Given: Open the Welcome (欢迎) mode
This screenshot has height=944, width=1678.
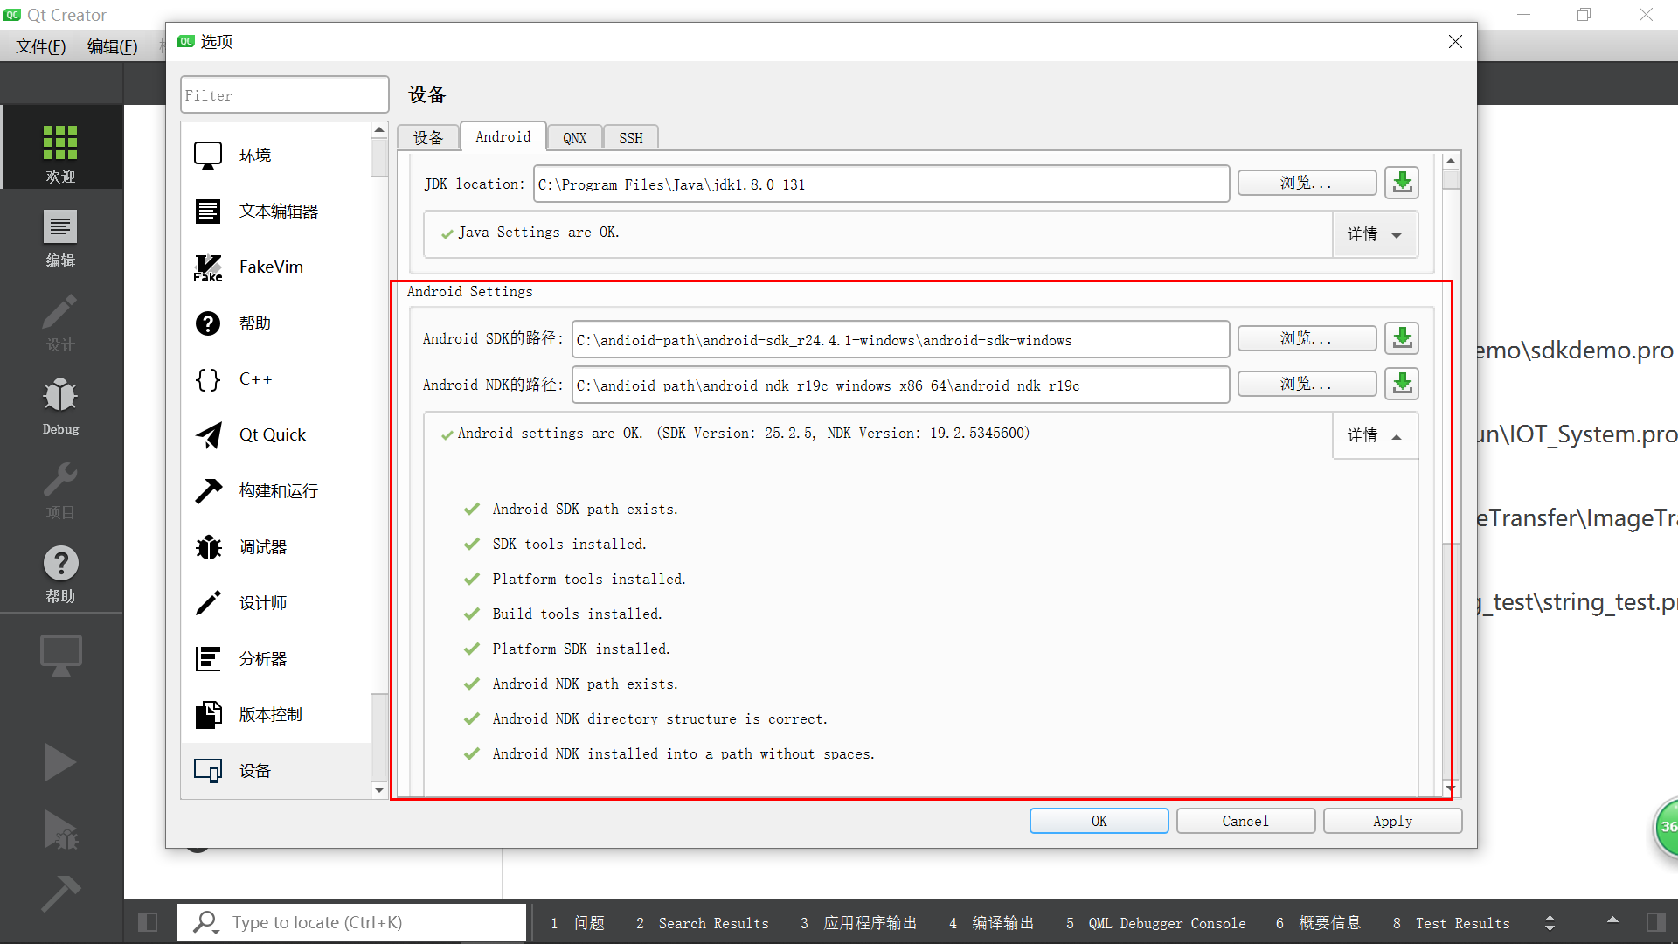Looking at the screenshot, I should (x=60, y=149).
